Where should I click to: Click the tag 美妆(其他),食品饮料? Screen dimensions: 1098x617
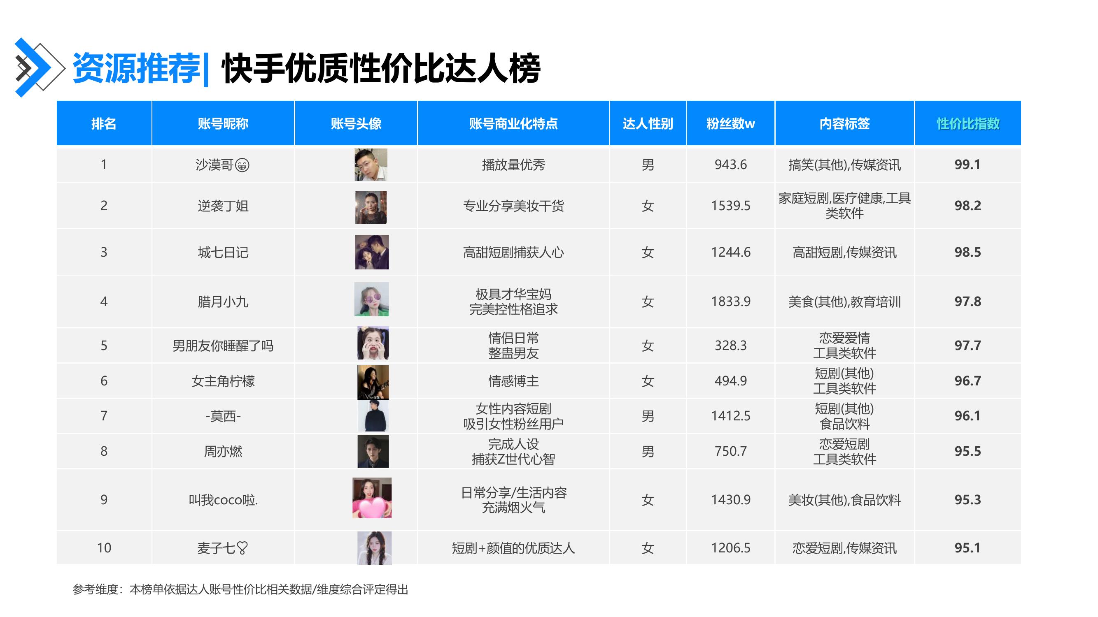click(844, 500)
